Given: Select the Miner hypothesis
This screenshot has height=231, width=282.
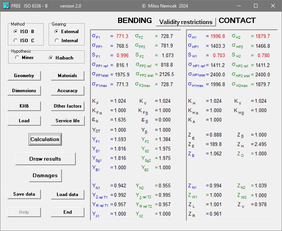Looking at the screenshot, I should (24, 58).
